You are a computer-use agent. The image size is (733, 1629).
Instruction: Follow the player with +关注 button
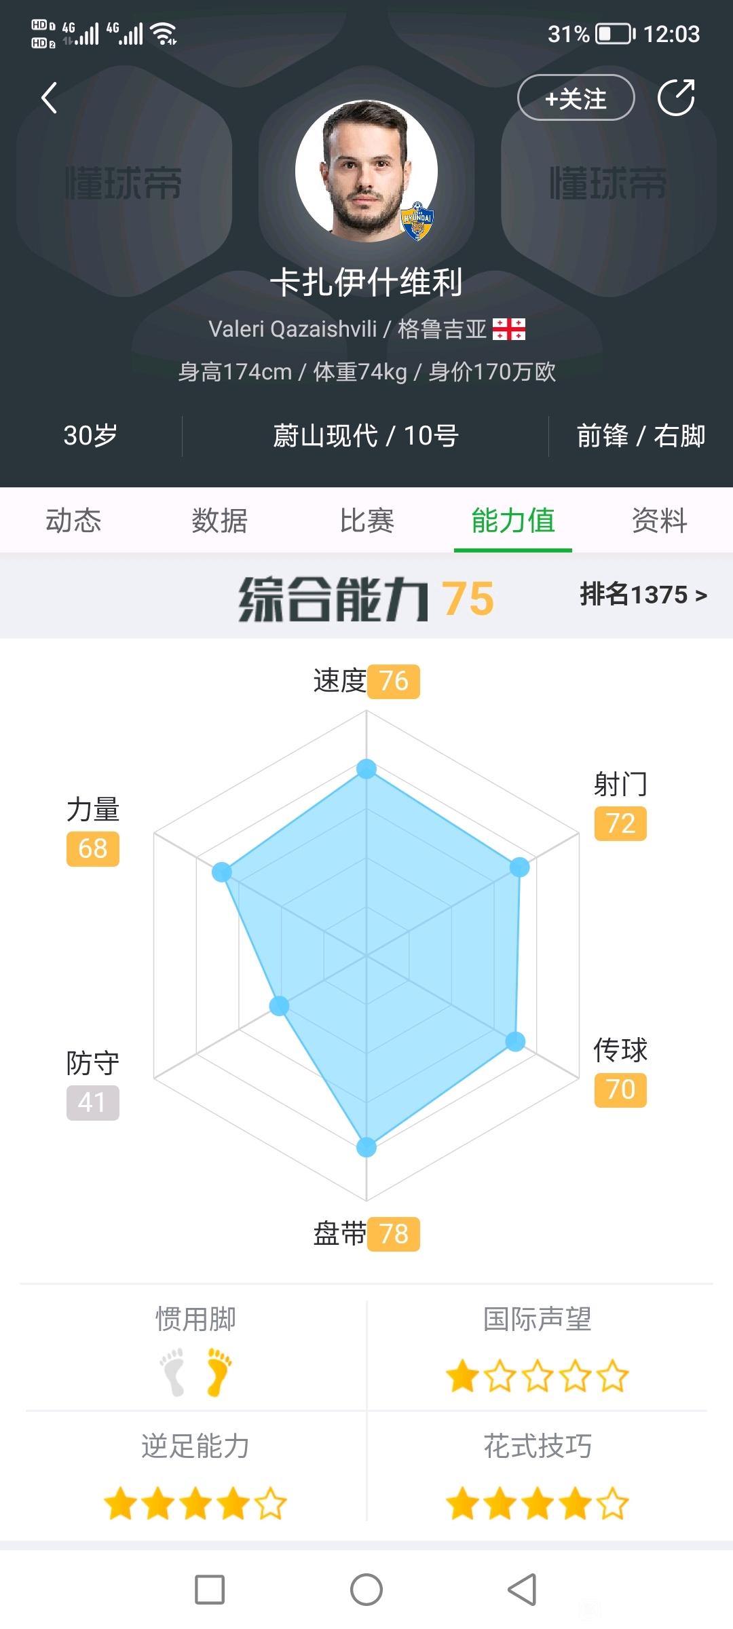tap(576, 98)
